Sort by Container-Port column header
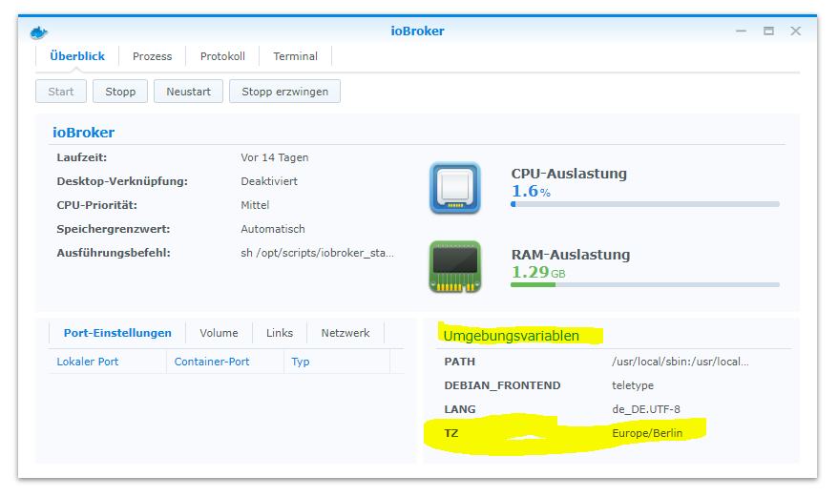The width and height of the screenshot is (838, 497). pyautogui.click(x=225, y=362)
